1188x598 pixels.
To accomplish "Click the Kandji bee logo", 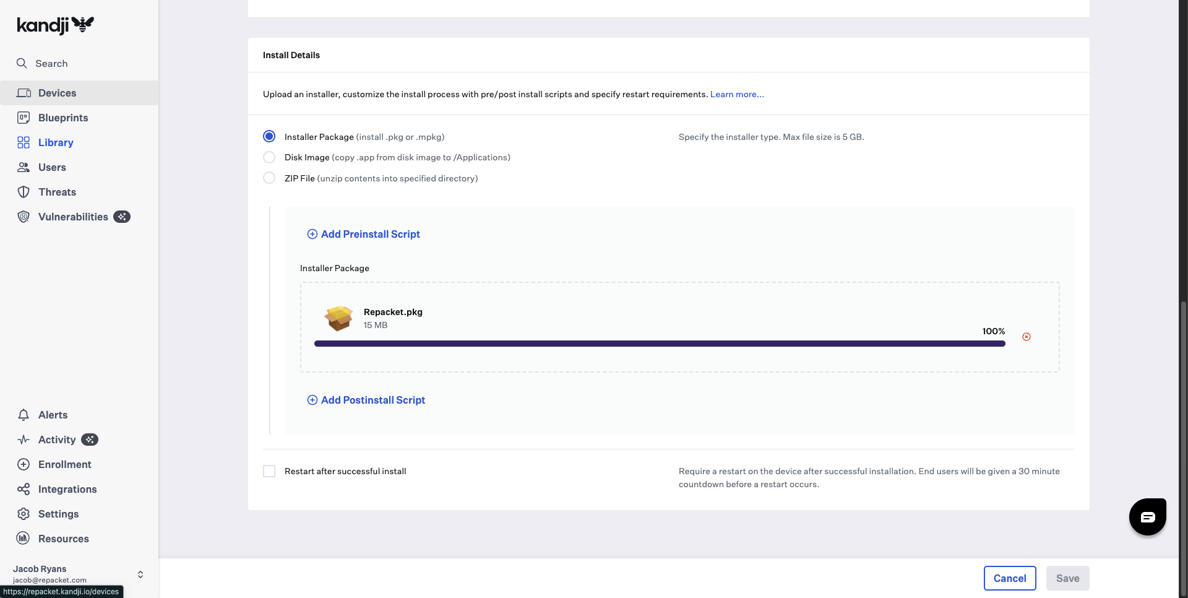I will tap(83, 24).
